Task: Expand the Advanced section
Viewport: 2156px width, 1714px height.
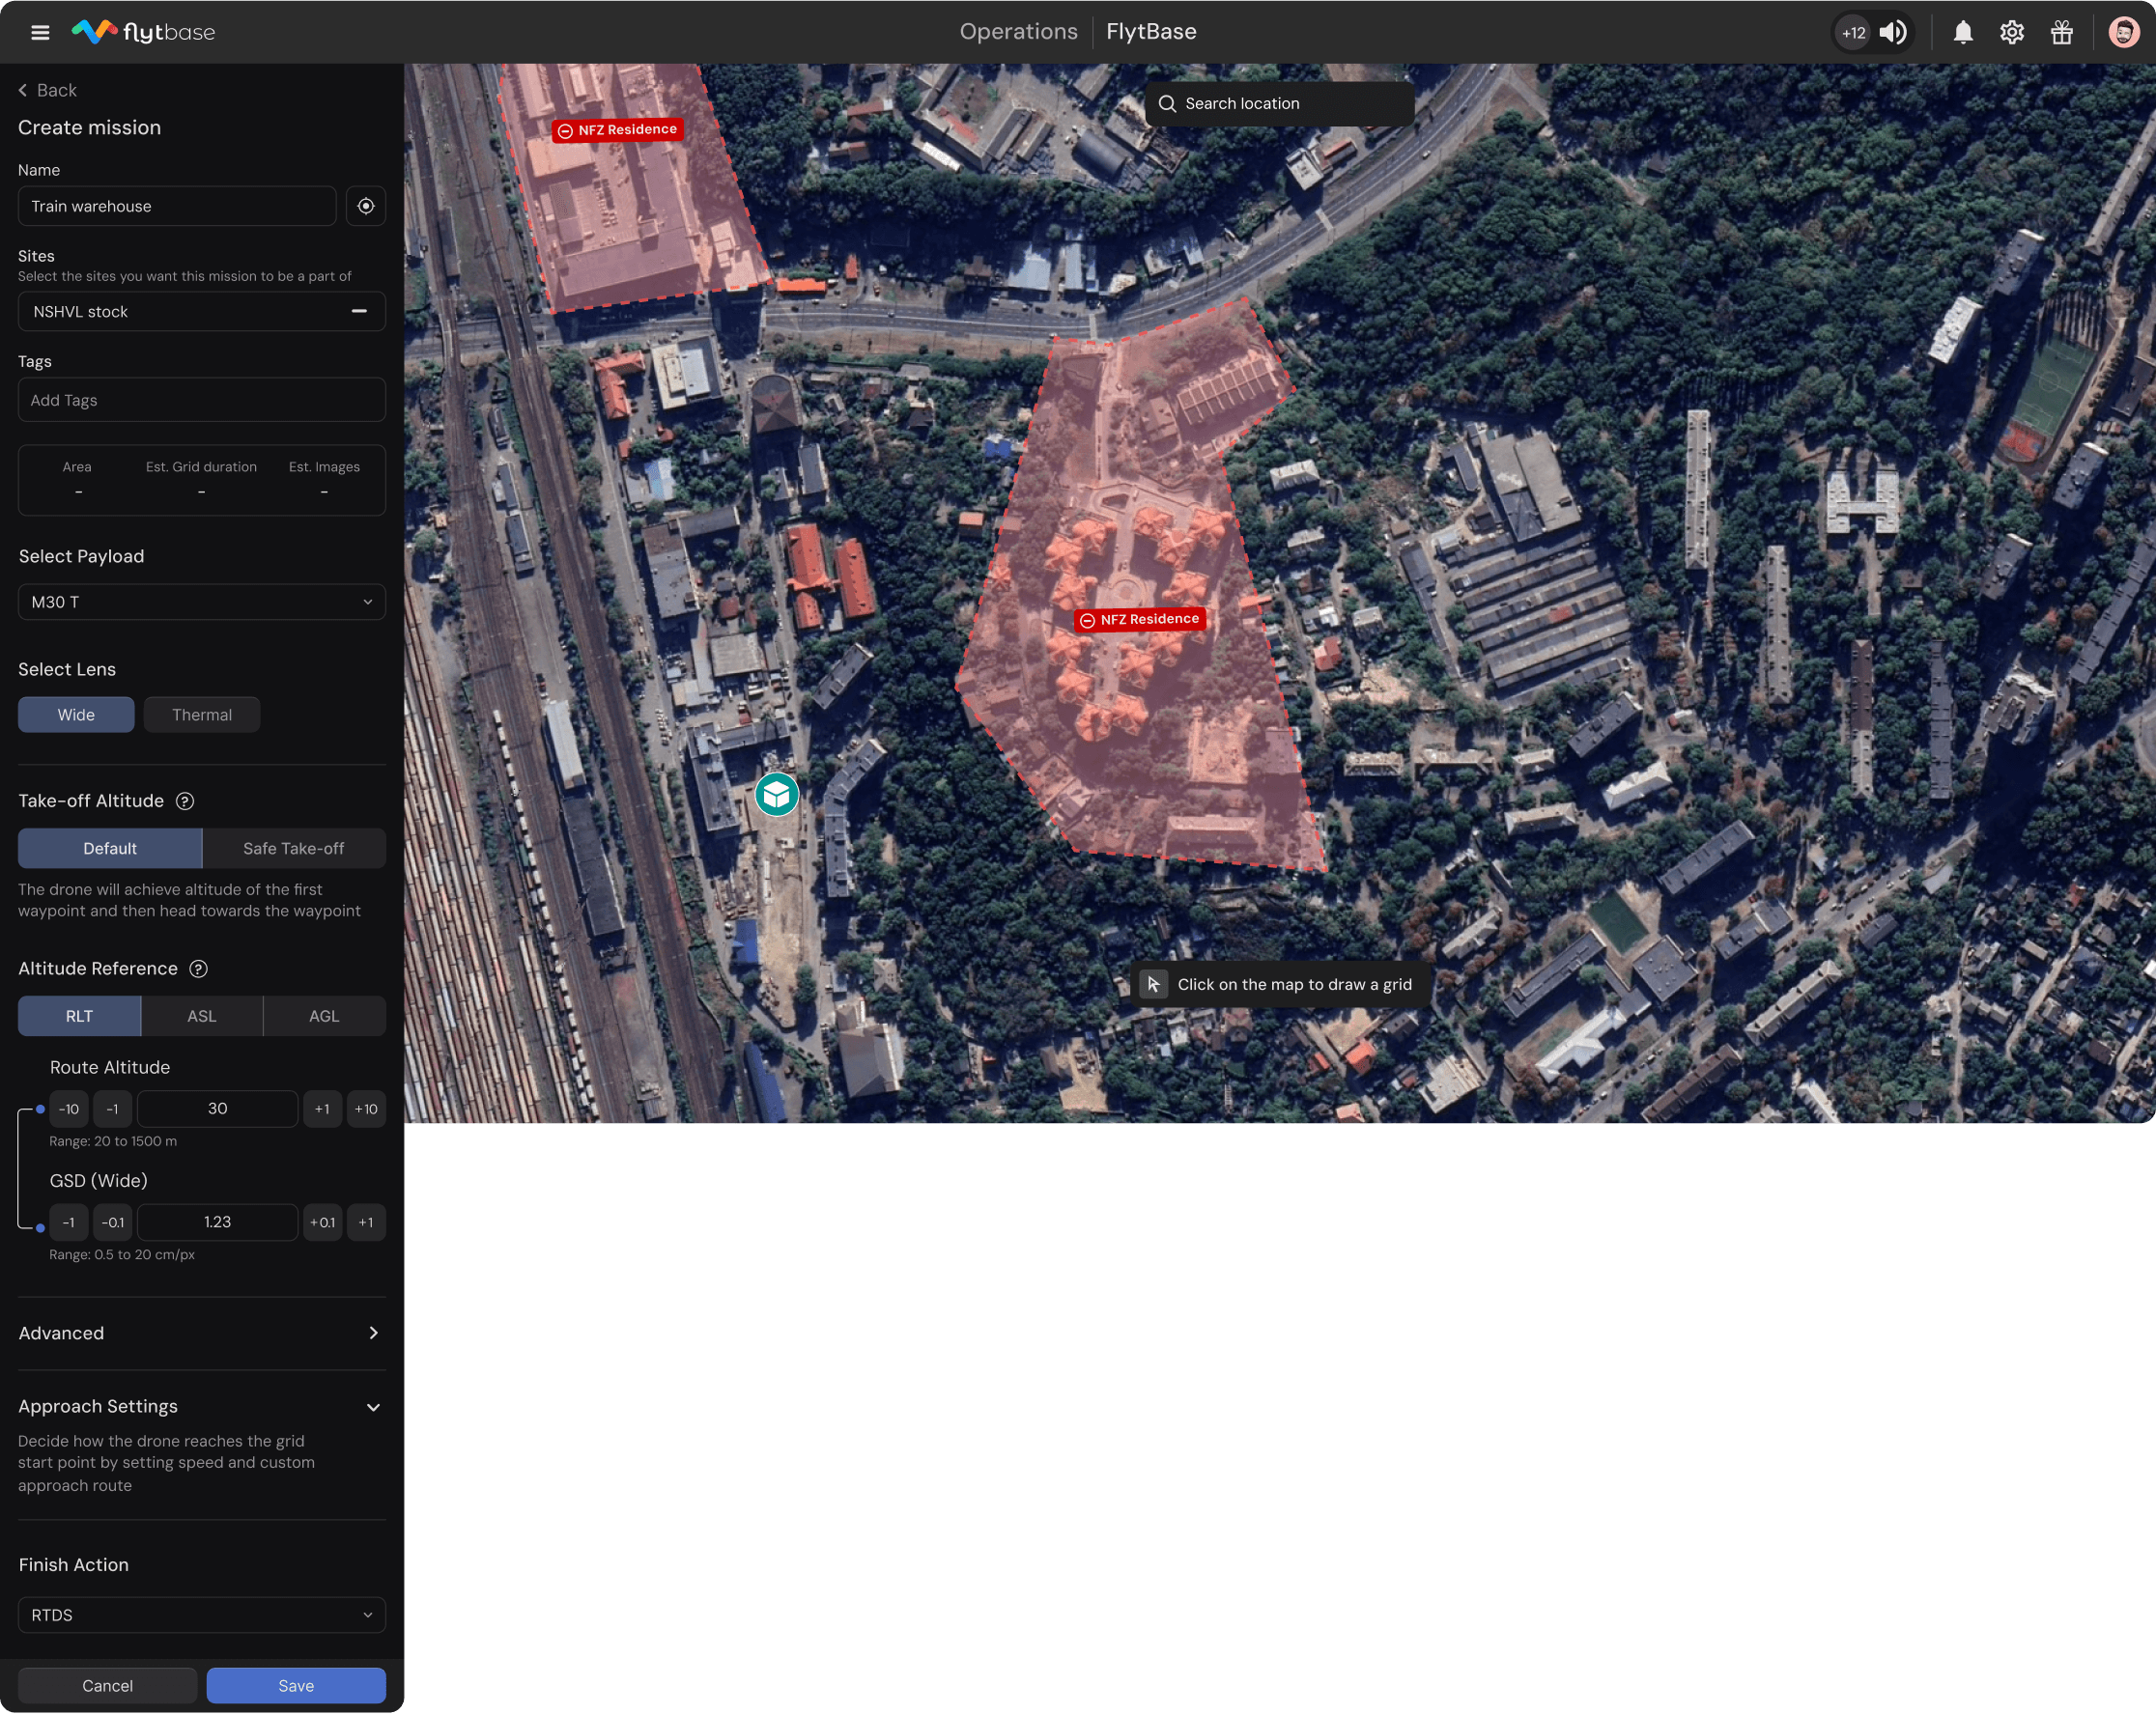Action: [x=201, y=1334]
